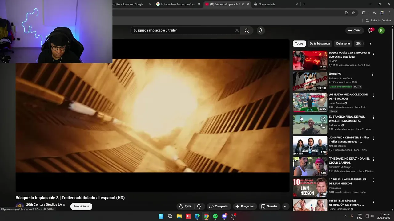Open John Wick Chapter 5 trailer thumbnail
394x221 pixels.
[310, 145]
